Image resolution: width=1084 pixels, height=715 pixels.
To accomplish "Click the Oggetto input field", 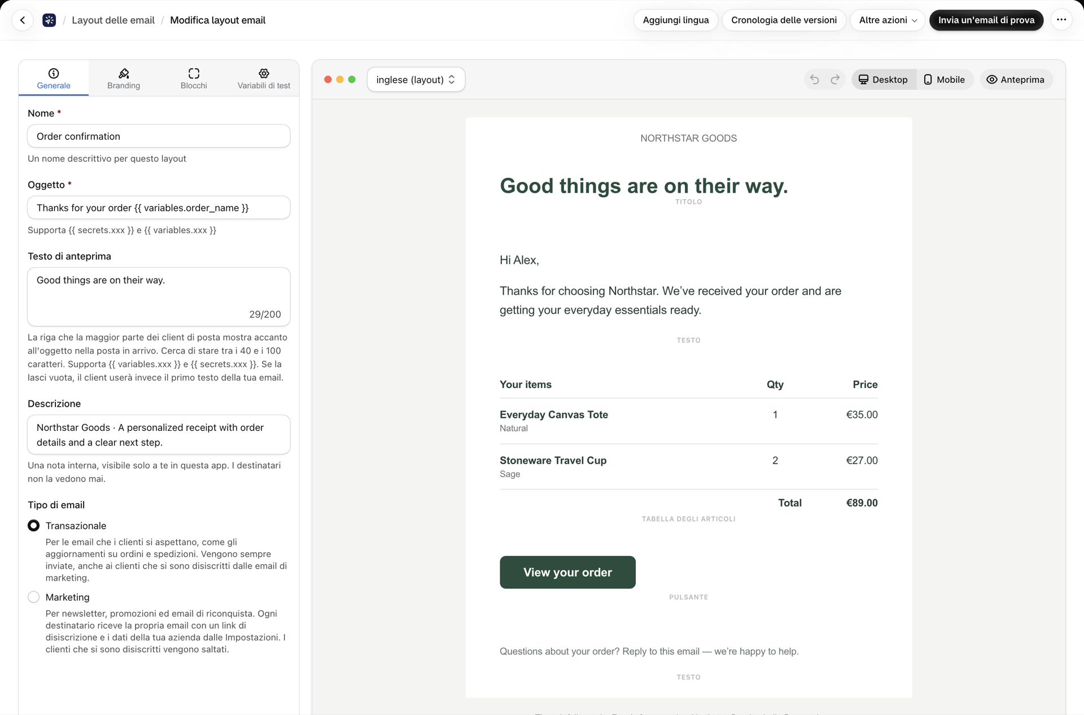I will pyautogui.click(x=159, y=208).
